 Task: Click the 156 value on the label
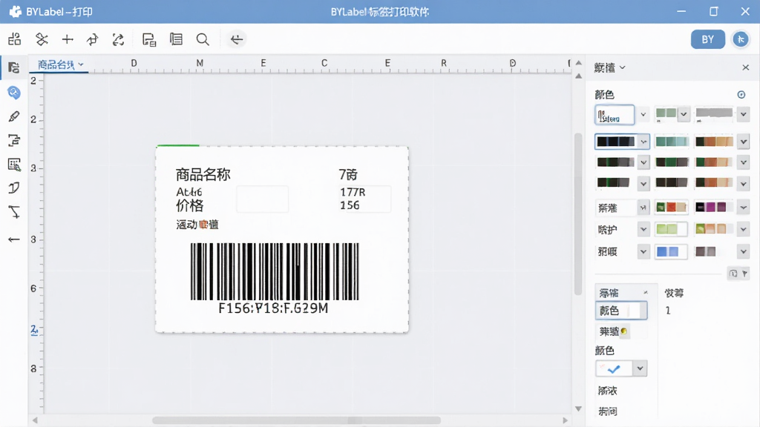350,205
